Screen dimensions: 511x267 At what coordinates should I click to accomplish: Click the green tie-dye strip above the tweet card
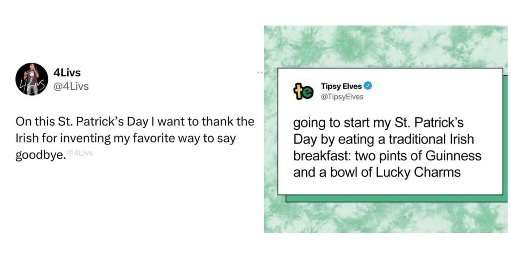(383, 47)
